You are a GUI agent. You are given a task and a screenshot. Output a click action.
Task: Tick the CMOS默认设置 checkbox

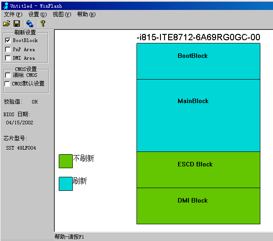pos(7,84)
